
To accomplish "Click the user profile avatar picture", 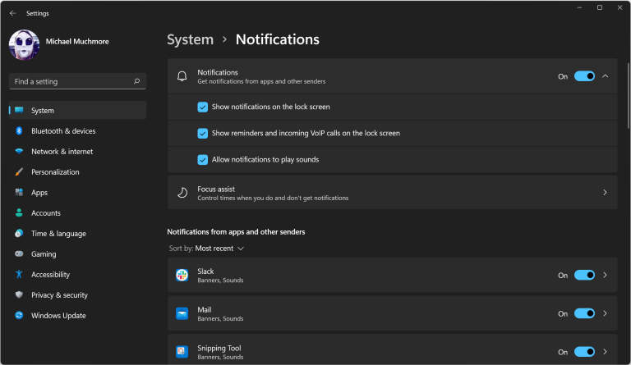I will (x=24, y=44).
